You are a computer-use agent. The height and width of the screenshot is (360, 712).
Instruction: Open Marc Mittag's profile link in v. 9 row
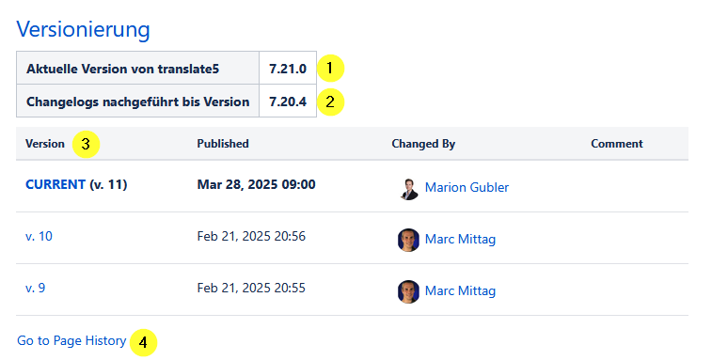pyautogui.click(x=460, y=290)
